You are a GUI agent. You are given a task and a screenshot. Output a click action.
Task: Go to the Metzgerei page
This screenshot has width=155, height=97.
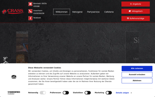(x=77, y=12)
